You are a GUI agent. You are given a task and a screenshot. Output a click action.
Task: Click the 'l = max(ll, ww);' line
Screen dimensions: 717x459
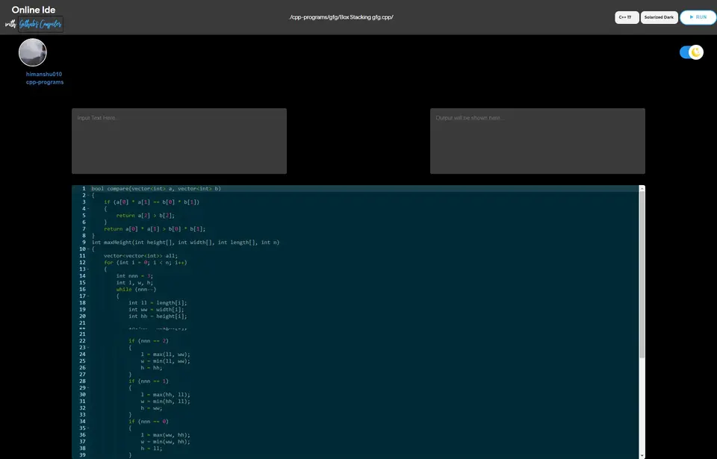[166, 355]
